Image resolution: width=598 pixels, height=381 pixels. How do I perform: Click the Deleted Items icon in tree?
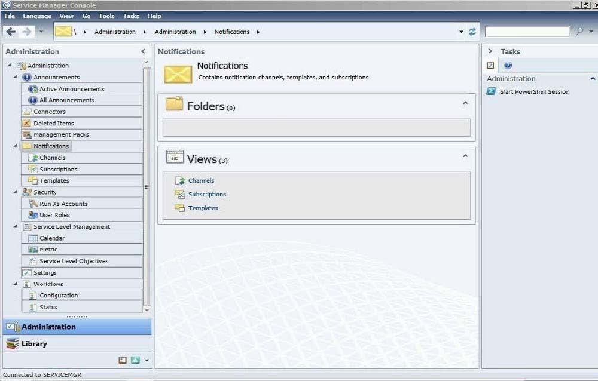[27, 123]
